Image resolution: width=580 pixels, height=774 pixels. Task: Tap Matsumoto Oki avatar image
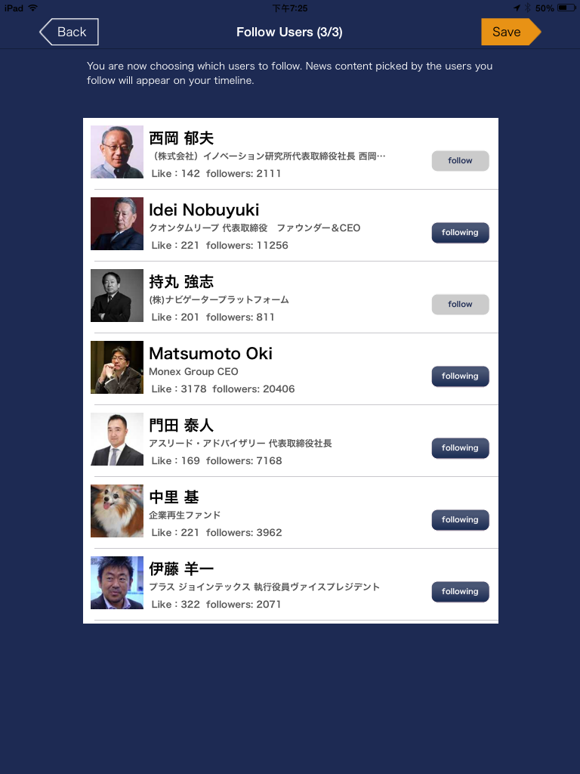pos(117,367)
